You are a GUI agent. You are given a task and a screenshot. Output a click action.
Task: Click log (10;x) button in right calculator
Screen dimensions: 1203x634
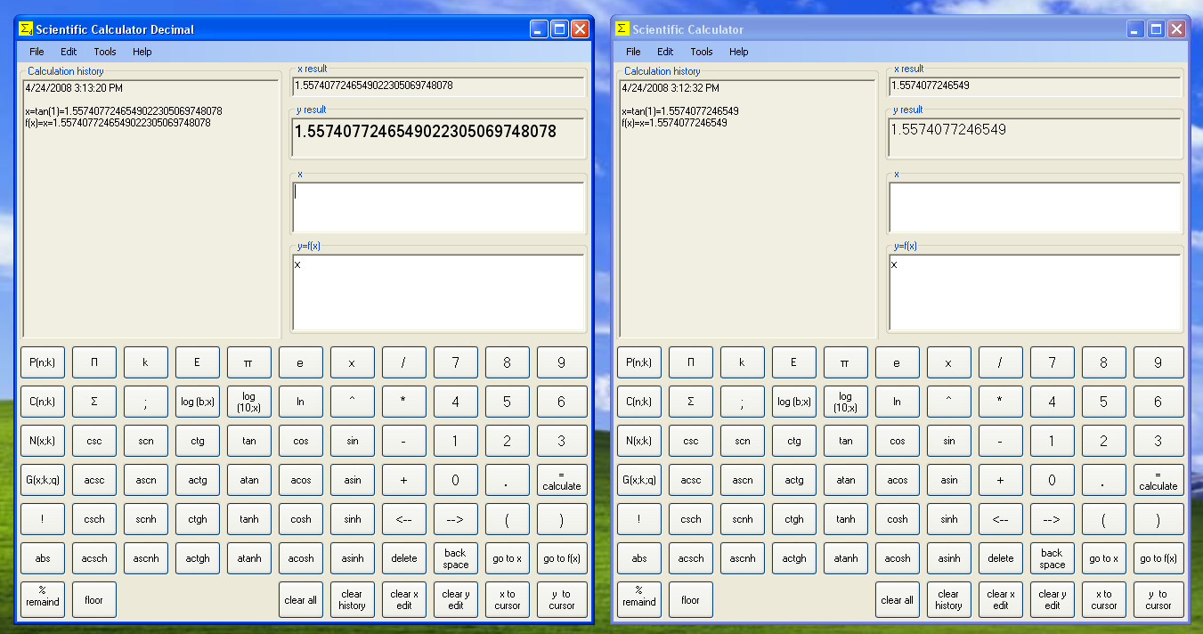[846, 402]
